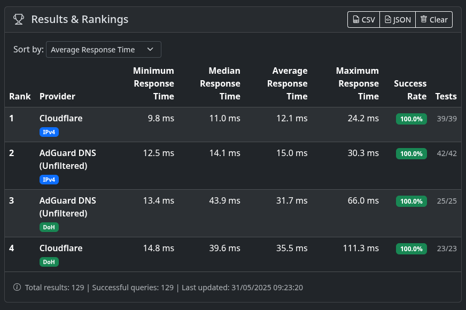Click the info icon beside Total results

(17, 288)
